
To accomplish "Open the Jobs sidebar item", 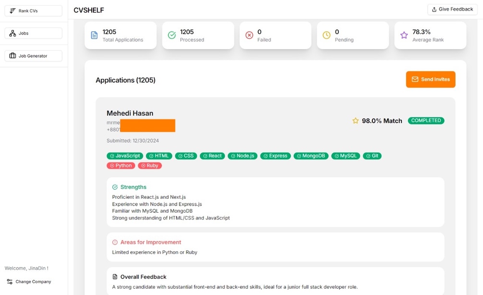I will coord(33,33).
